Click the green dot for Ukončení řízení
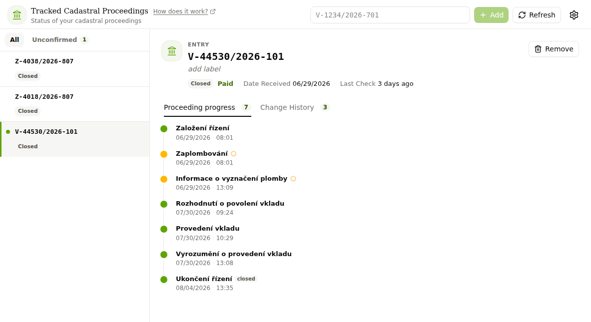This screenshot has height=322, width=591. pos(164,280)
